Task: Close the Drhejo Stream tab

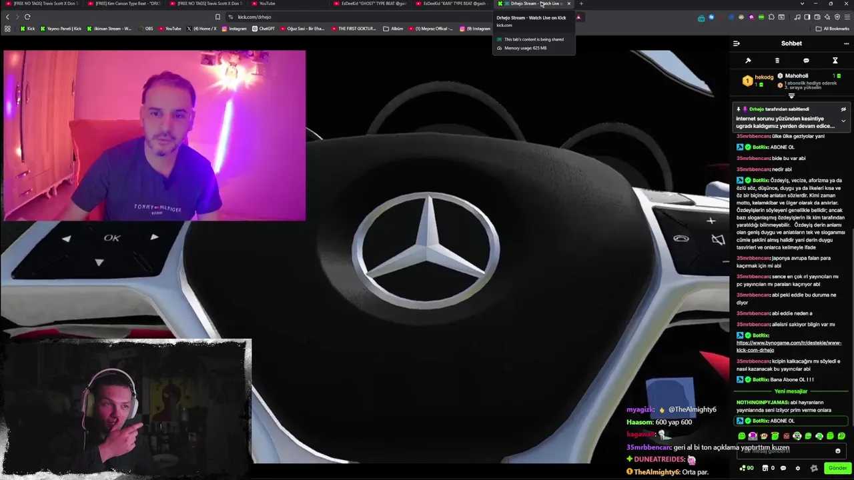Action: (569, 3)
